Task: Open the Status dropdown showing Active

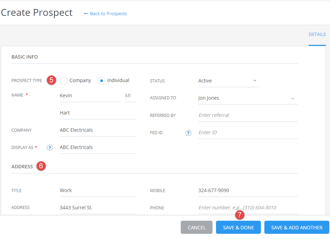Action: (x=229, y=81)
